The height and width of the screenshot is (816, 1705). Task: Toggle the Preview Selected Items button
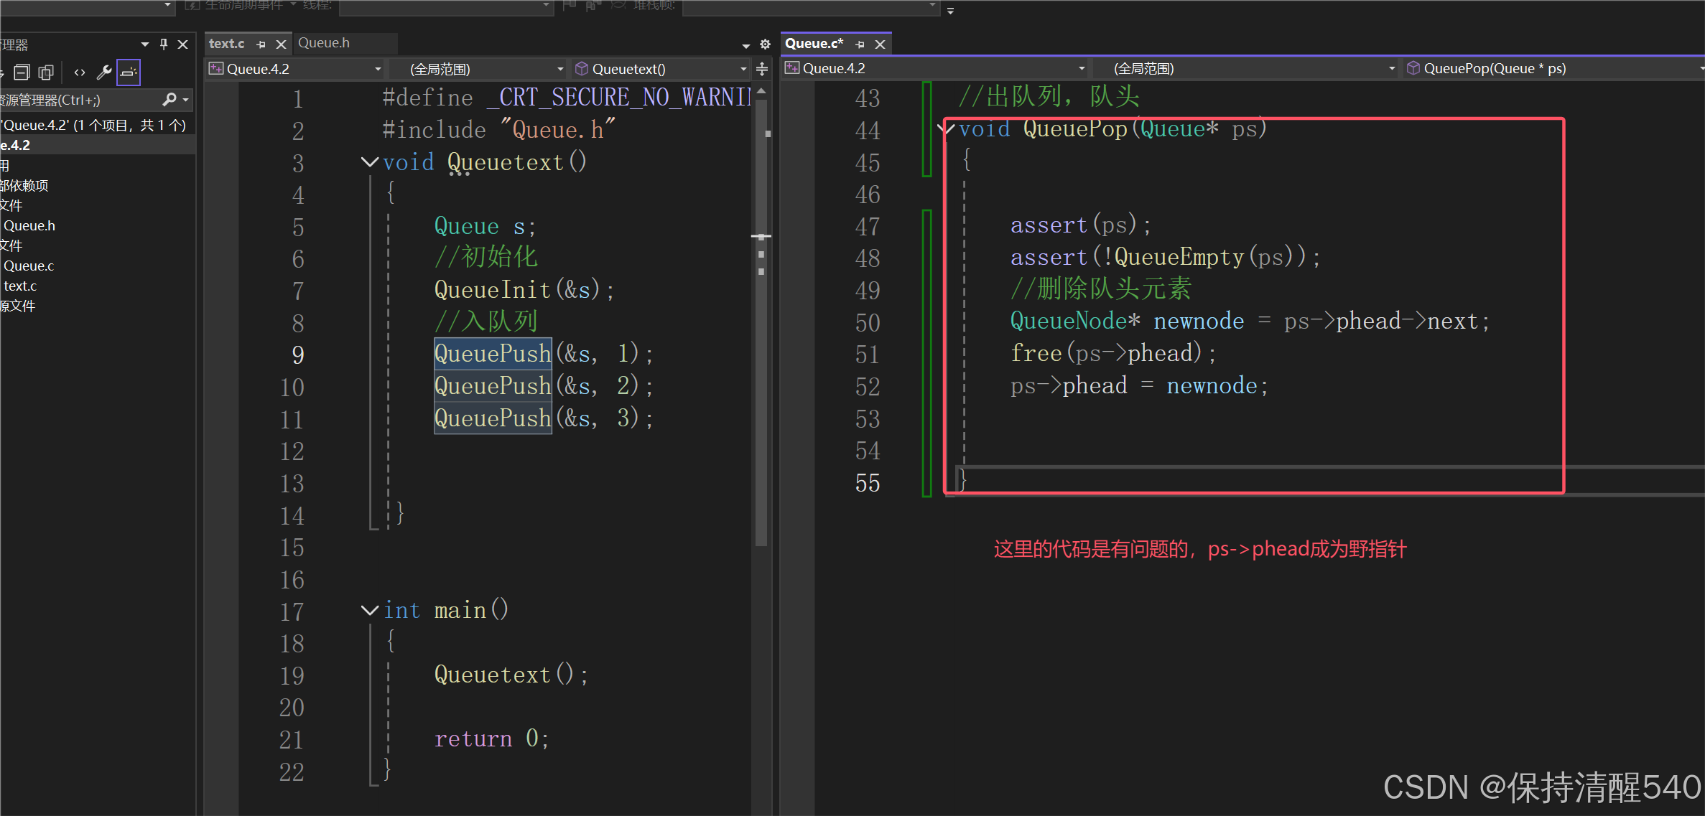(x=129, y=72)
